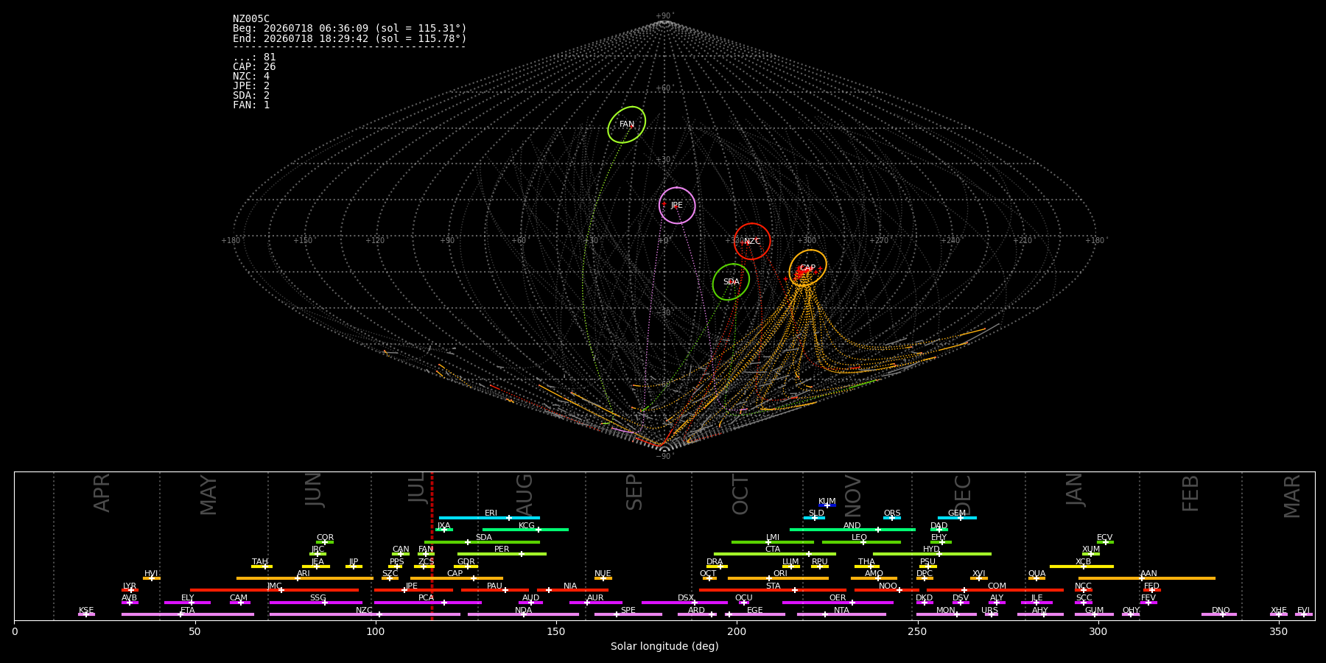Click the orange CAP radiant circle on map
1326x663 pixels.
808,267
